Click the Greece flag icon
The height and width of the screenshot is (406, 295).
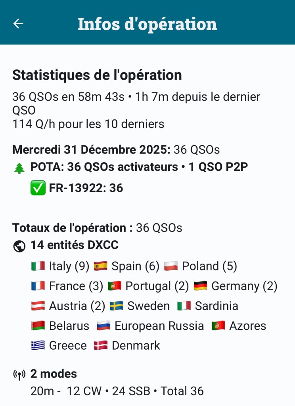coord(38,345)
